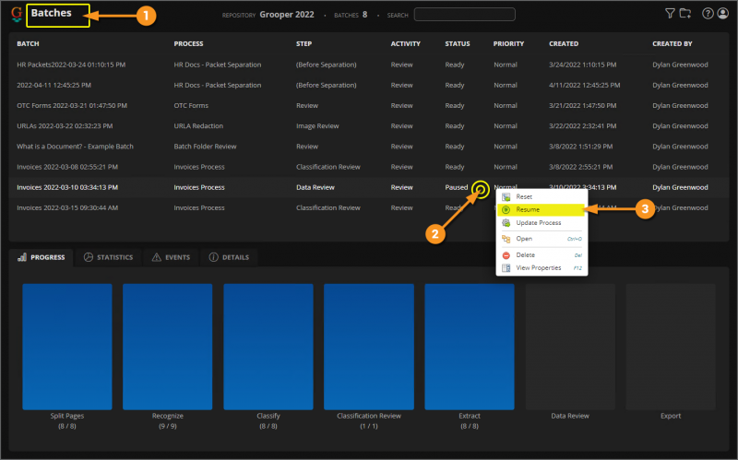Sort by the Status column header

458,43
